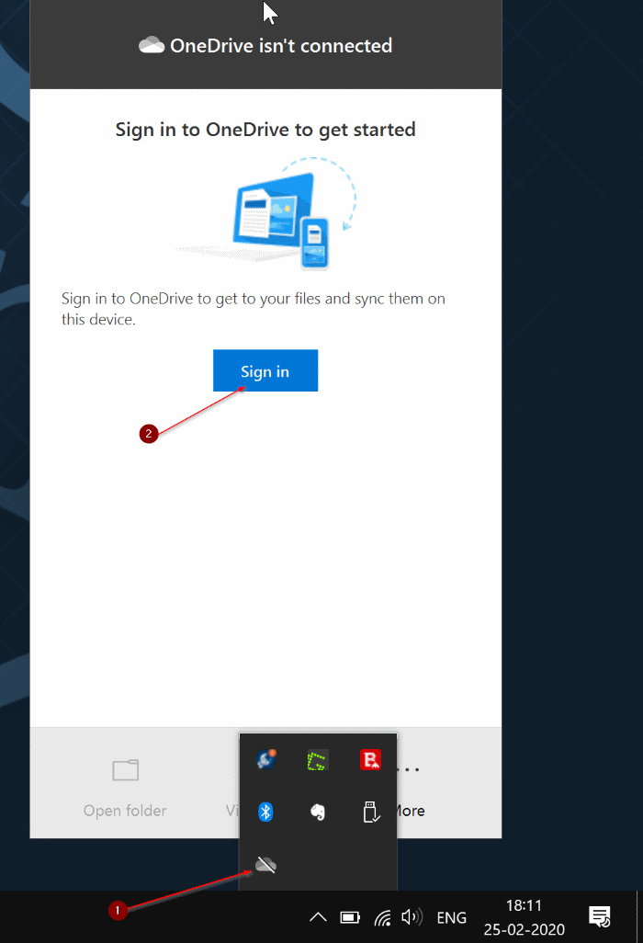
Task: Click the devices sync illustration
Action: coord(267,213)
